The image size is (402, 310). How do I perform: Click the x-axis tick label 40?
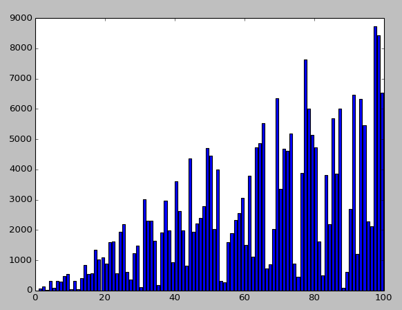pos(175,298)
